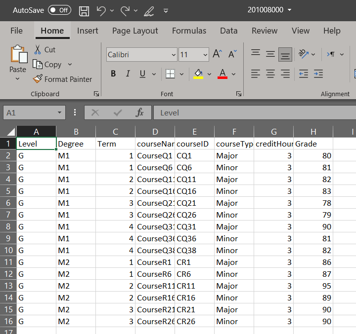This screenshot has width=356, height=334.
Task: Click the Format Painter brush icon
Action: tap(38, 79)
